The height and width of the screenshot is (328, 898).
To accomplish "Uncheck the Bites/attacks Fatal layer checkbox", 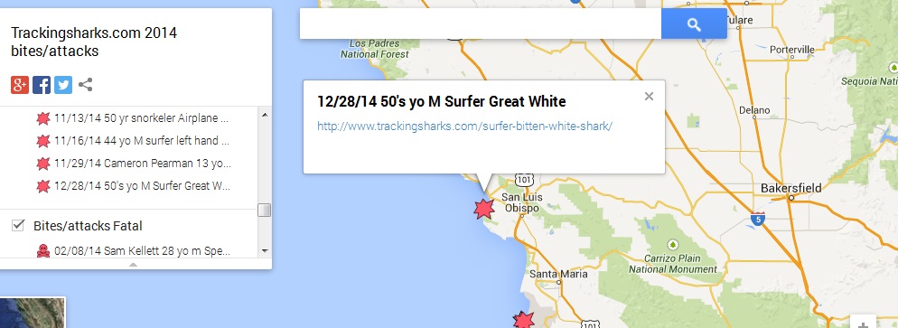I will coord(18,226).
